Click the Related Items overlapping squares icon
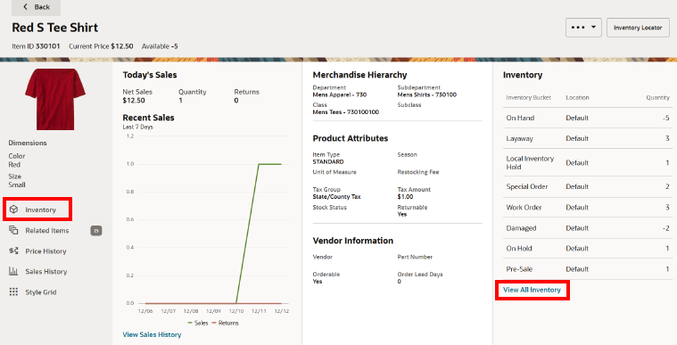Screen dimensions: 677x345 pos(13,230)
